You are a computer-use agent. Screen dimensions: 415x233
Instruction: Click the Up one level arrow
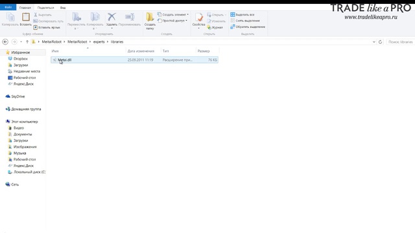(27, 41)
